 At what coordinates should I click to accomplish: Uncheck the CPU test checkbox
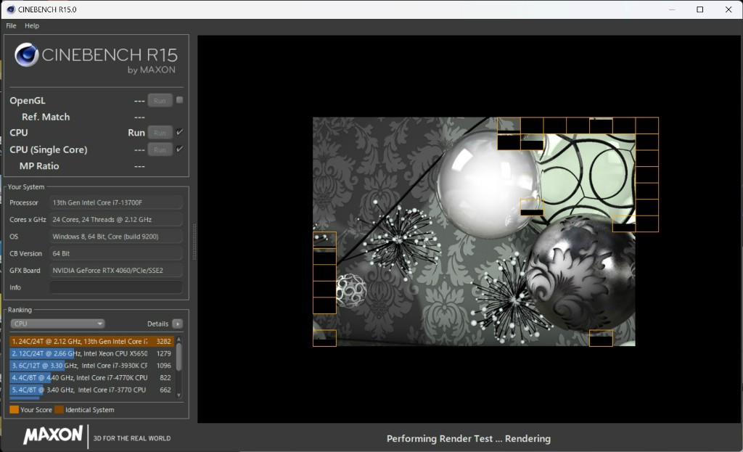click(x=180, y=132)
